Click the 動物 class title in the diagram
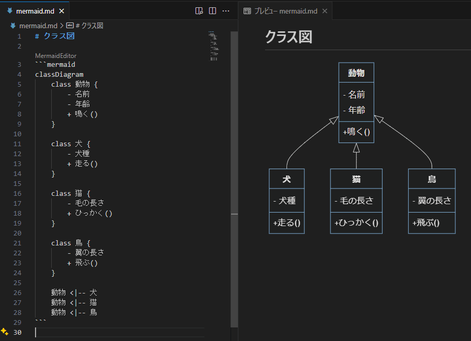The height and width of the screenshot is (341, 471). point(356,73)
